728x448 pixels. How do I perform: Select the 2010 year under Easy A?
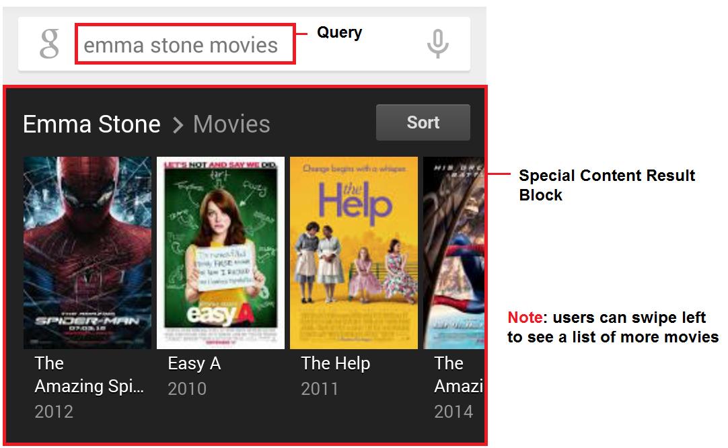[x=187, y=389]
